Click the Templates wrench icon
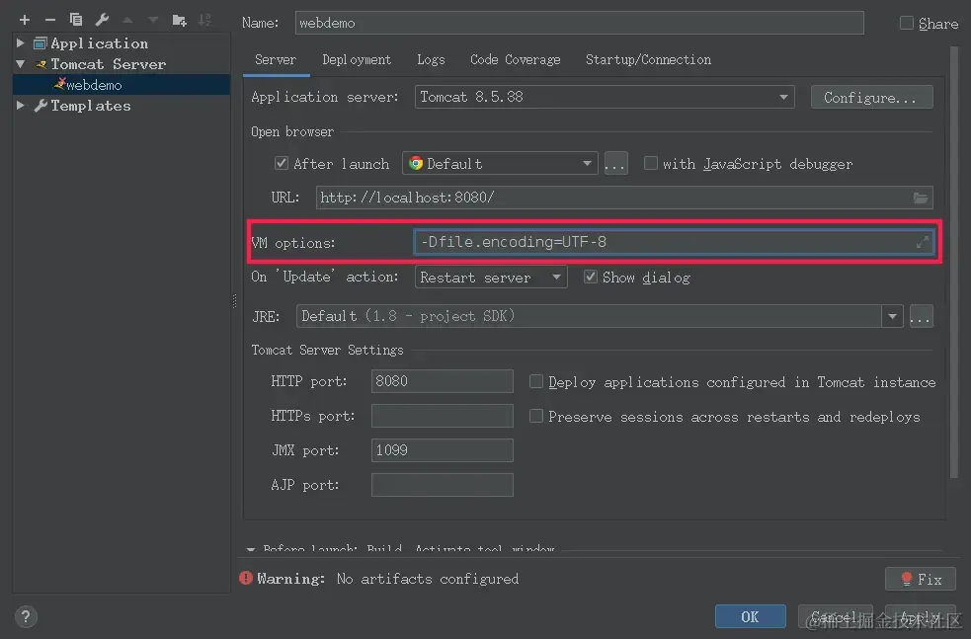Screen dimensions: 971x639 point(40,106)
